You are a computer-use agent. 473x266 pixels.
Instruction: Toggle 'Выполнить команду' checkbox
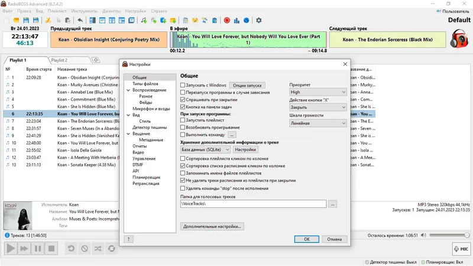tap(183, 135)
